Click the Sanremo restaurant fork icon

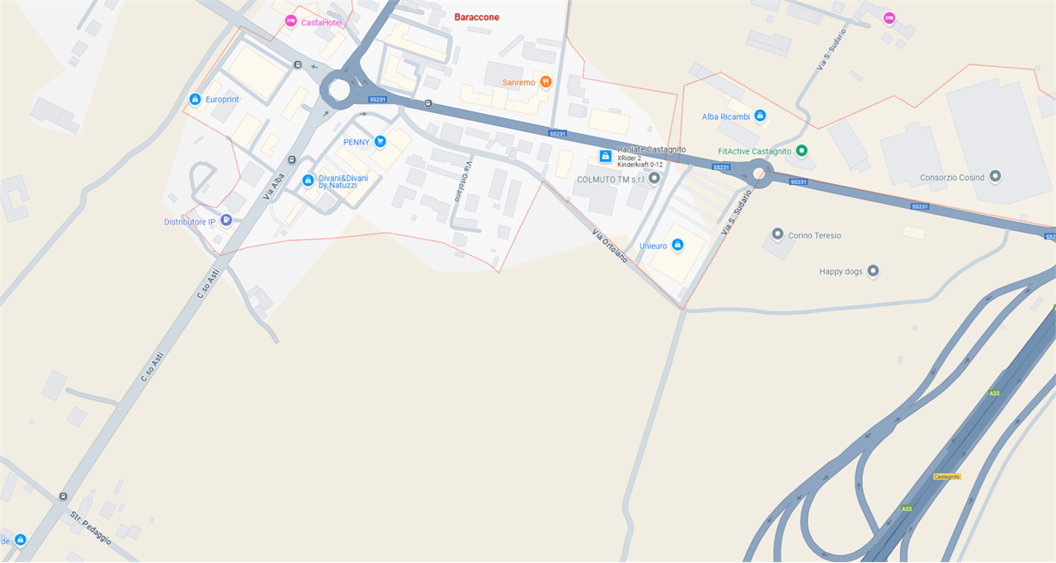545,82
